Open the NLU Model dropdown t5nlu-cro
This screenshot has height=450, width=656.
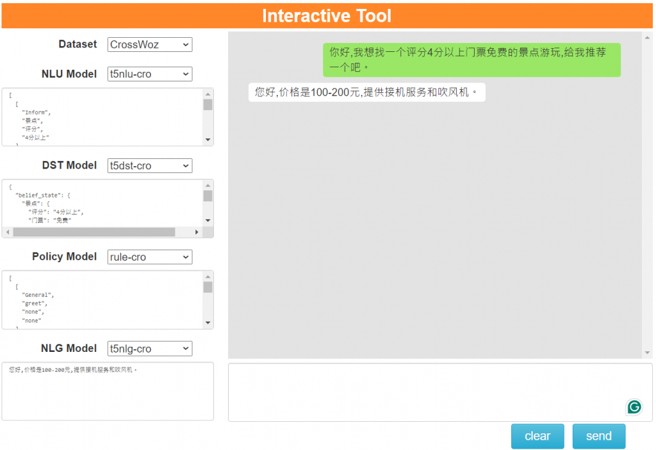coord(150,74)
